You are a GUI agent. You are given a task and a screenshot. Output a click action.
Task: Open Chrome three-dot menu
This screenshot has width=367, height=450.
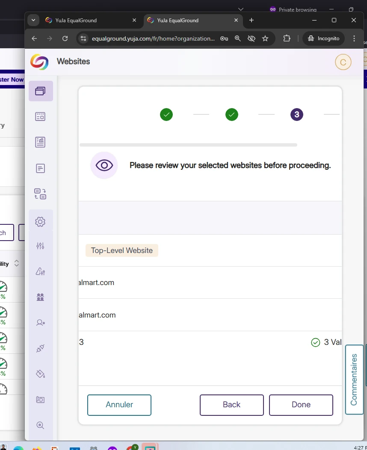pyautogui.click(x=354, y=38)
